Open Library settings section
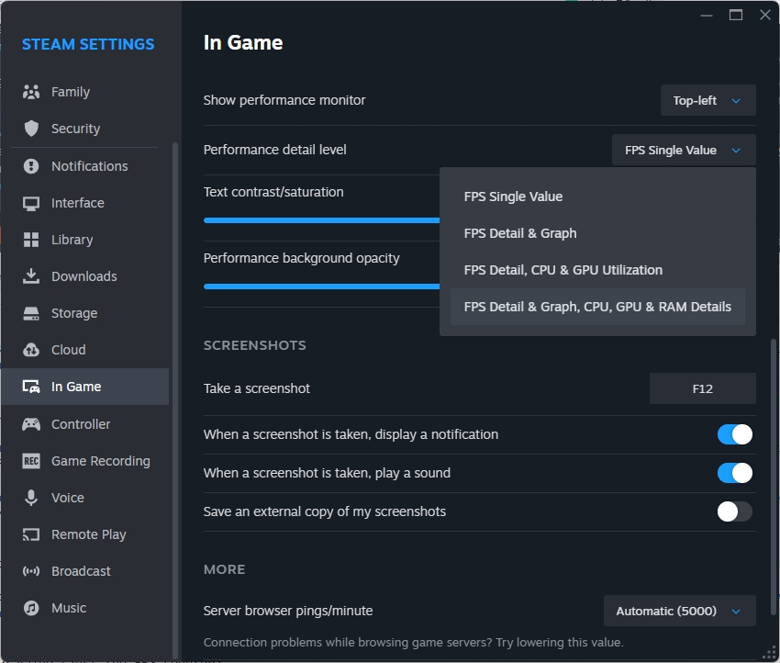Image resolution: width=780 pixels, height=663 pixels. 84,240
